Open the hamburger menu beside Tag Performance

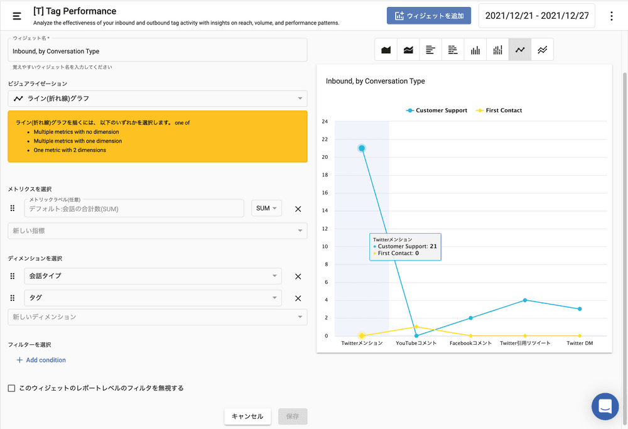[x=17, y=16]
